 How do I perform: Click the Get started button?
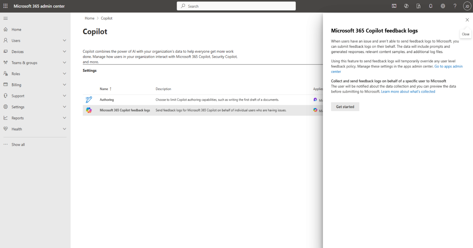coord(345,107)
